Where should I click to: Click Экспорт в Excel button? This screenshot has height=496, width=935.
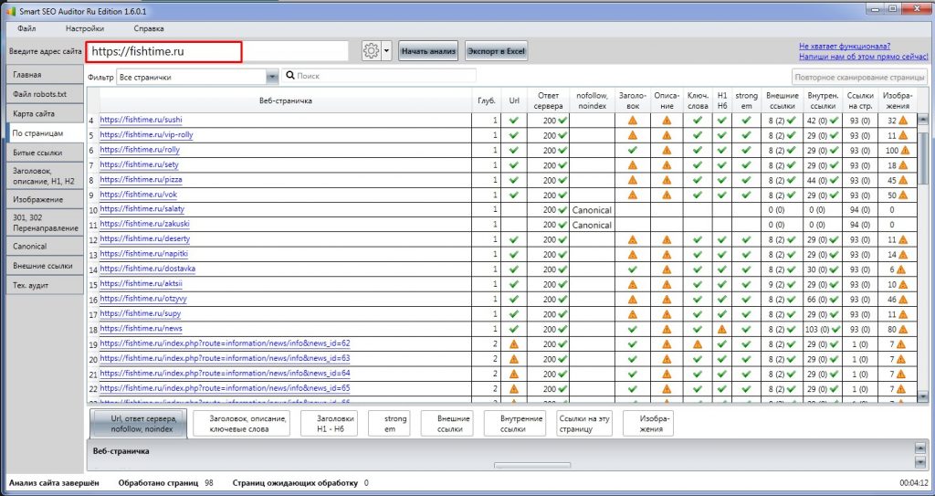tap(496, 51)
